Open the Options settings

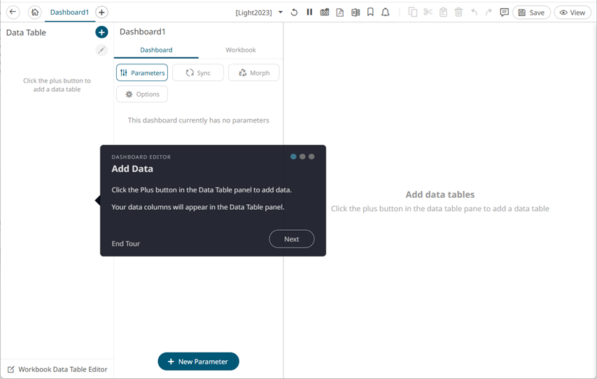[x=142, y=94]
